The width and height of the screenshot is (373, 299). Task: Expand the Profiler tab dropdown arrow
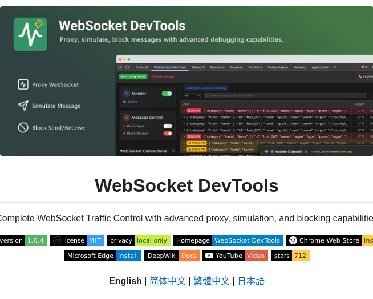coord(261,67)
